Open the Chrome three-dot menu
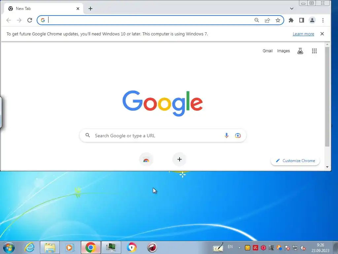This screenshot has height=254, width=338. tap(323, 20)
